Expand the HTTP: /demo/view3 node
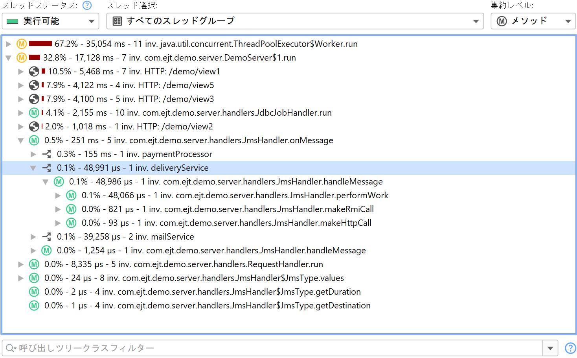Image resolution: width=577 pixels, height=358 pixels. click(x=21, y=99)
